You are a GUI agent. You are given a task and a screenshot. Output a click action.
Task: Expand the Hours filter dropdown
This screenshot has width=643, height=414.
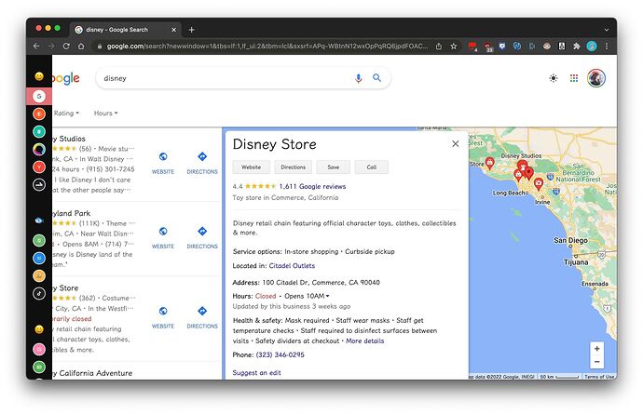pyautogui.click(x=105, y=114)
